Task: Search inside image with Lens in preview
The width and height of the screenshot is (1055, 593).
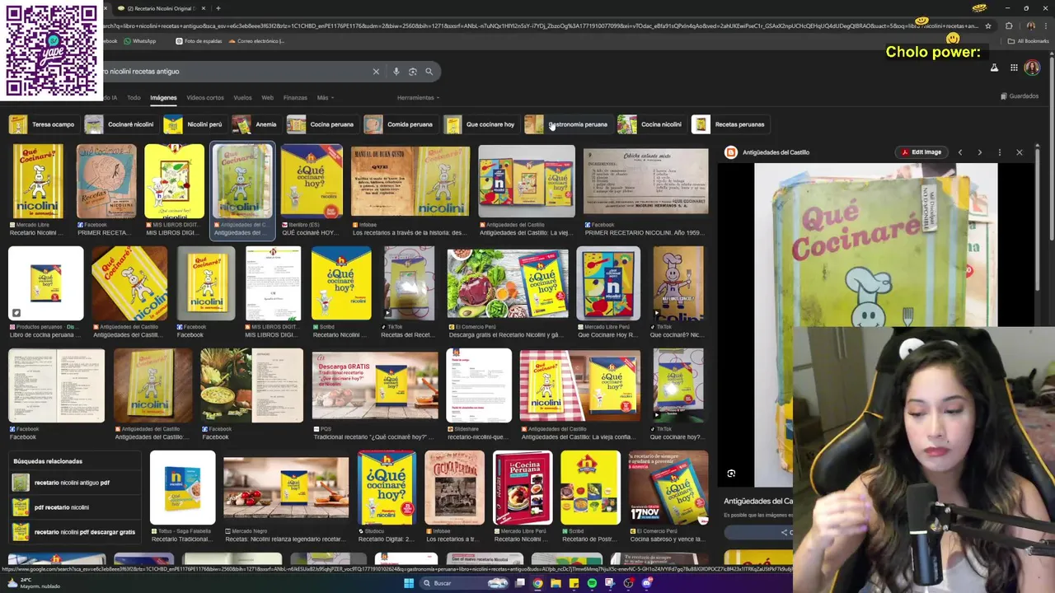Action: tap(731, 474)
